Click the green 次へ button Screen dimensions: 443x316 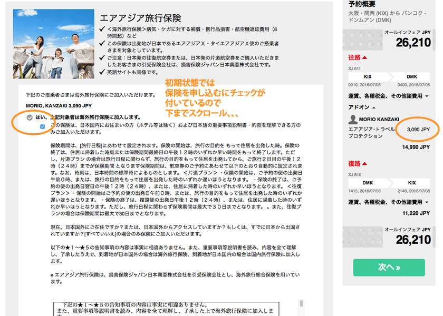(x=389, y=267)
